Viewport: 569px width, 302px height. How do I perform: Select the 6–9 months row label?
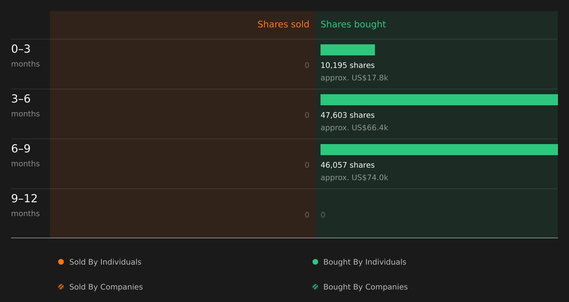(25, 156)
